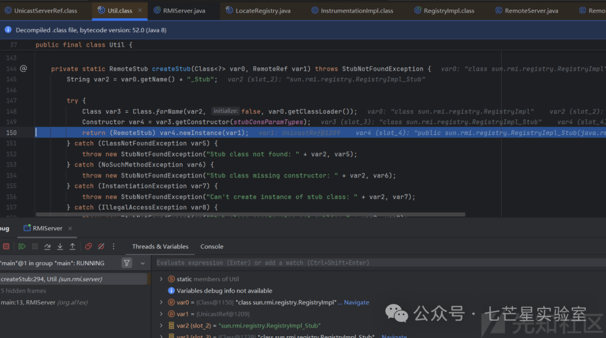Pause the program in debugger

35,247
